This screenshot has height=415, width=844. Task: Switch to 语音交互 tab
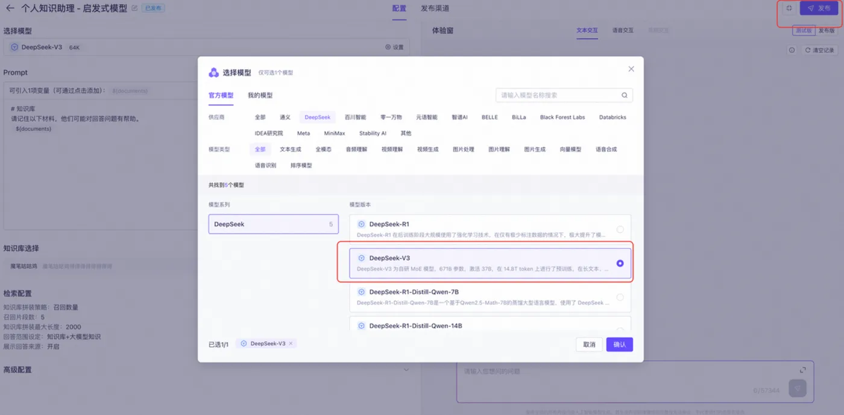pyautogui.click(x=623, y=30)
